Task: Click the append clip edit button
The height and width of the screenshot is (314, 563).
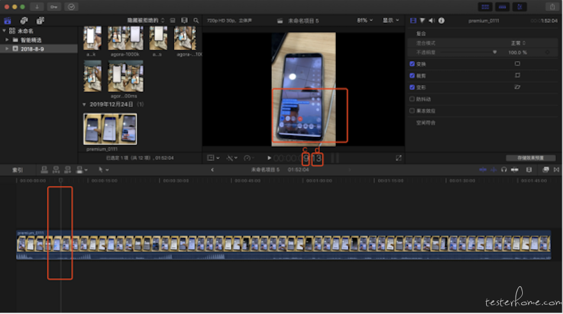Action: [x=67, y=169]
